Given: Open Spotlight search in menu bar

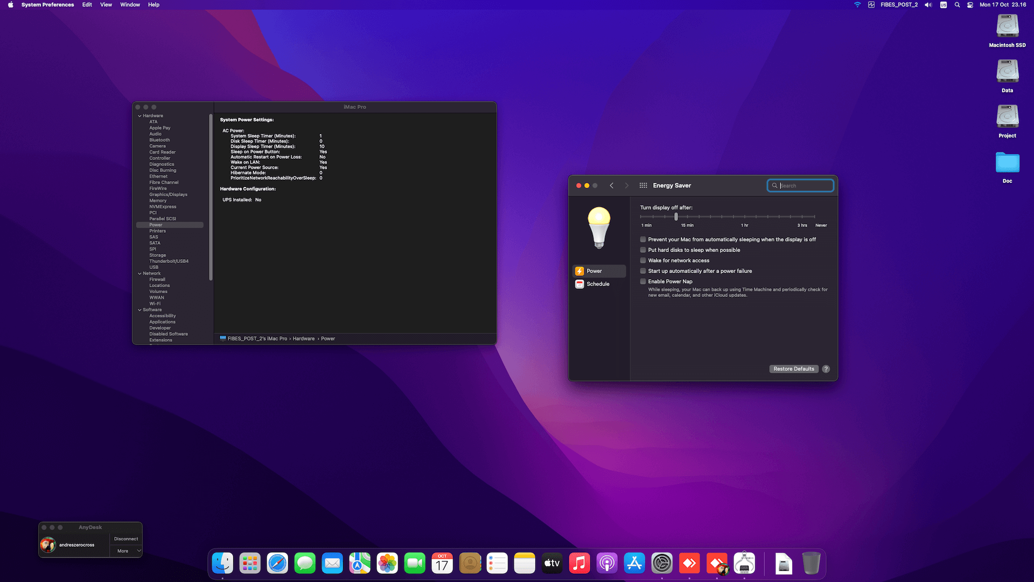Looking at the screenshot, I should [957, 5].
